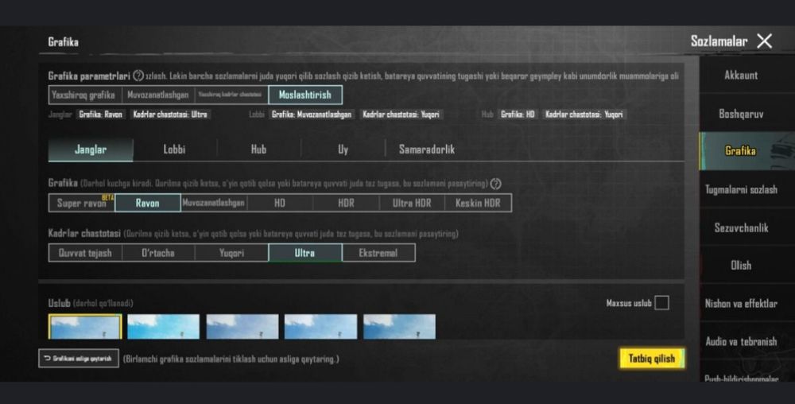Set frame rate to Ultra
Image resolution: width=795 pixels, height=404 pixels.
[x=305, y=253]
